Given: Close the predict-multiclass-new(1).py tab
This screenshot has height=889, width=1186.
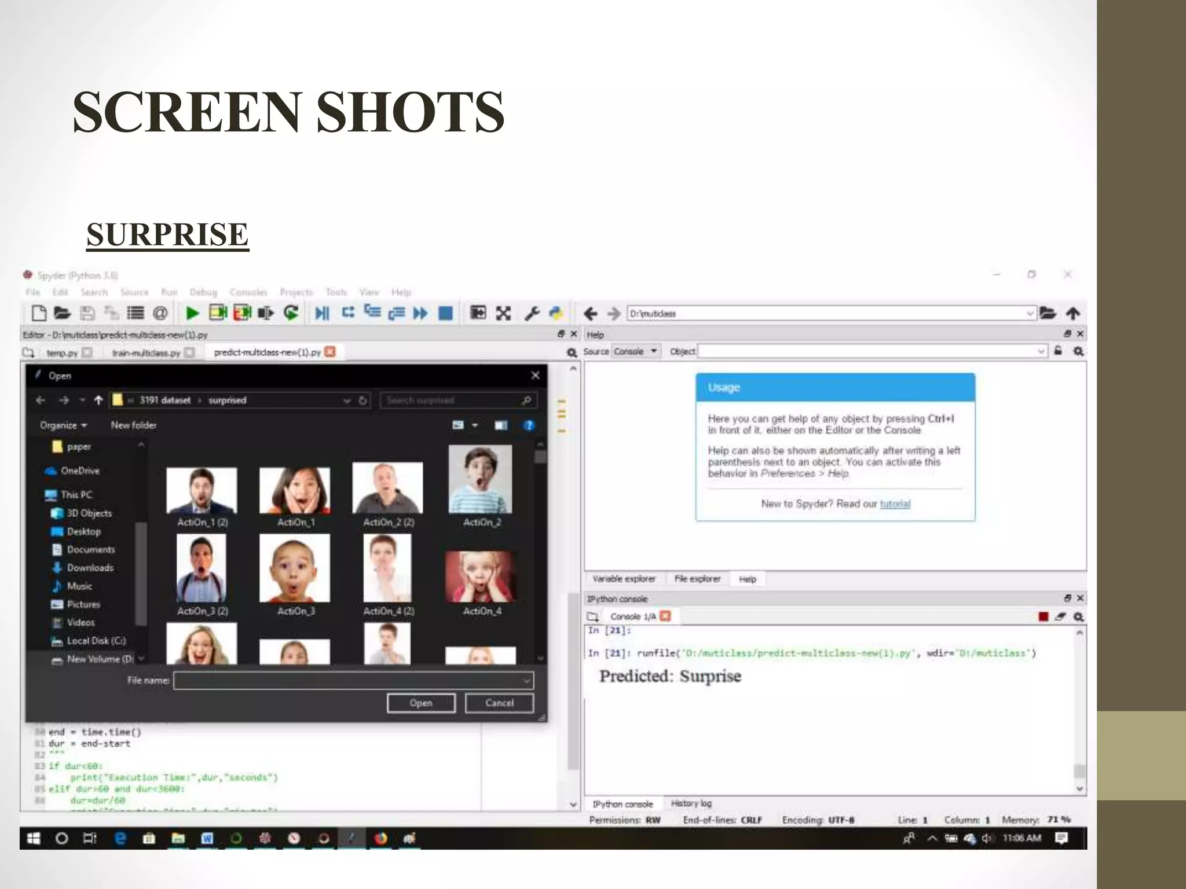Looking at the screenshot, I should point(330,352).
